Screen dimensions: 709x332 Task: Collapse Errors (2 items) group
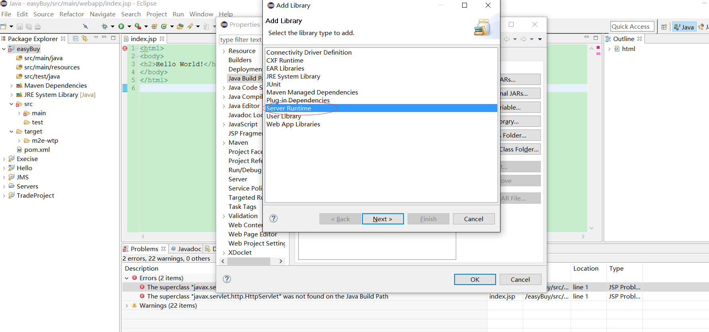[127, 278]
